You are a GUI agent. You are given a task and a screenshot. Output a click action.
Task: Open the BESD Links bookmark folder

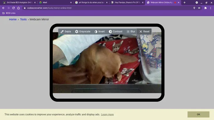point(9,13)
